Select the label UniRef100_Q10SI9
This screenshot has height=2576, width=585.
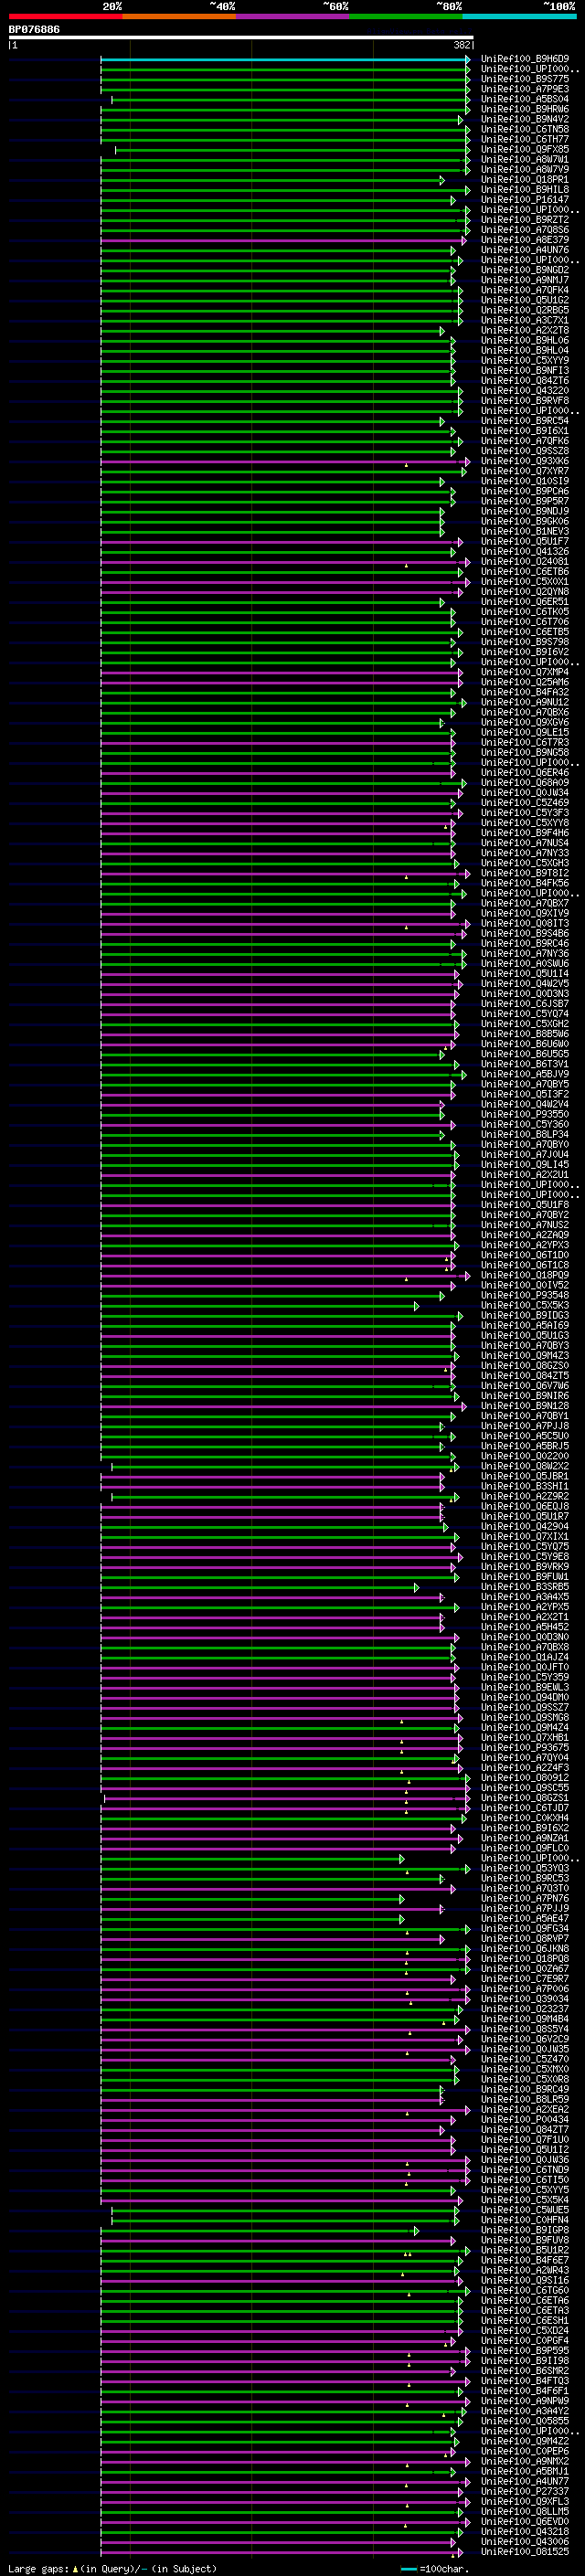[x=525, y=481]
